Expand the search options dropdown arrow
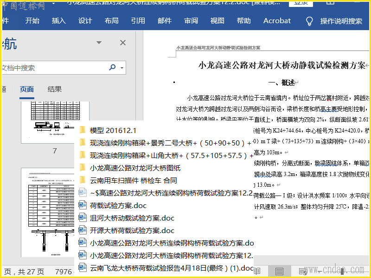 (122, 68)
